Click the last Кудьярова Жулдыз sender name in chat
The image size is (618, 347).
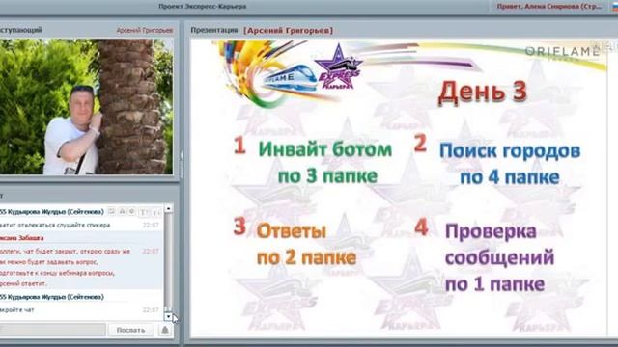(x=52, y=297)
